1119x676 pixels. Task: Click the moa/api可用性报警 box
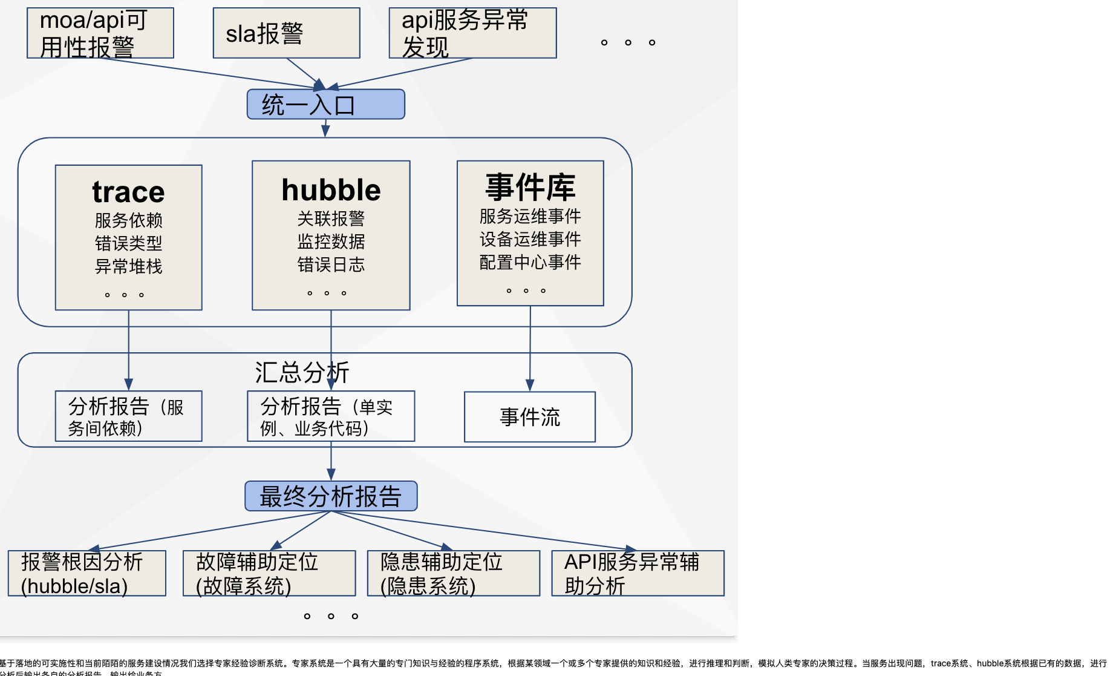[x=100, y=33]
